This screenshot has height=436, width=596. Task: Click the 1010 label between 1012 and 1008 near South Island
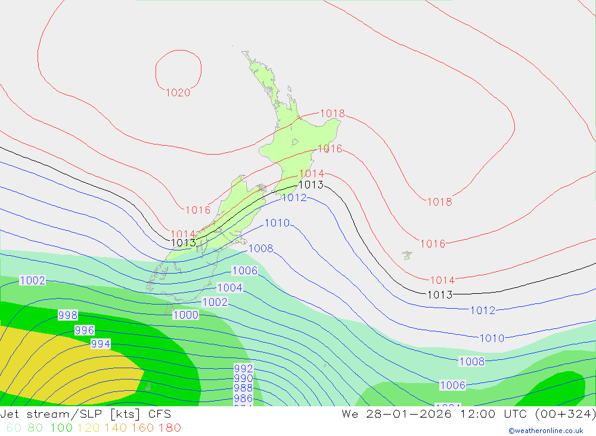[277, 222]
